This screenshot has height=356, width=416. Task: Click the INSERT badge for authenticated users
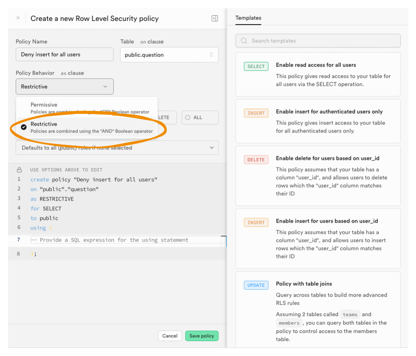click(256, 113)
